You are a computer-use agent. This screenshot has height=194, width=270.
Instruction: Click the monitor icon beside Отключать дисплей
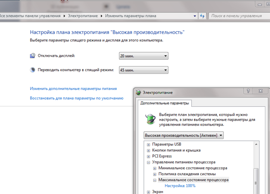(33, 56)
